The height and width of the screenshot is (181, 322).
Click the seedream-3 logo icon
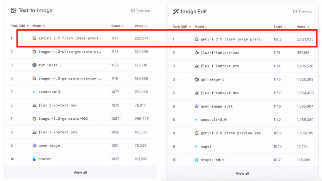pos(34,92)
